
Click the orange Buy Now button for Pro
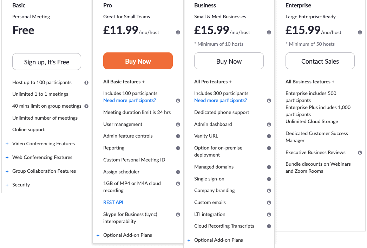point(138,61)
